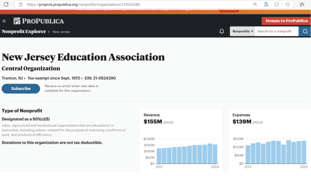Image resolution: width=311 pixels, height=176 pixels.
Task: Open the hamburger menu beside ProPublica logo
Action: (4, 21)
